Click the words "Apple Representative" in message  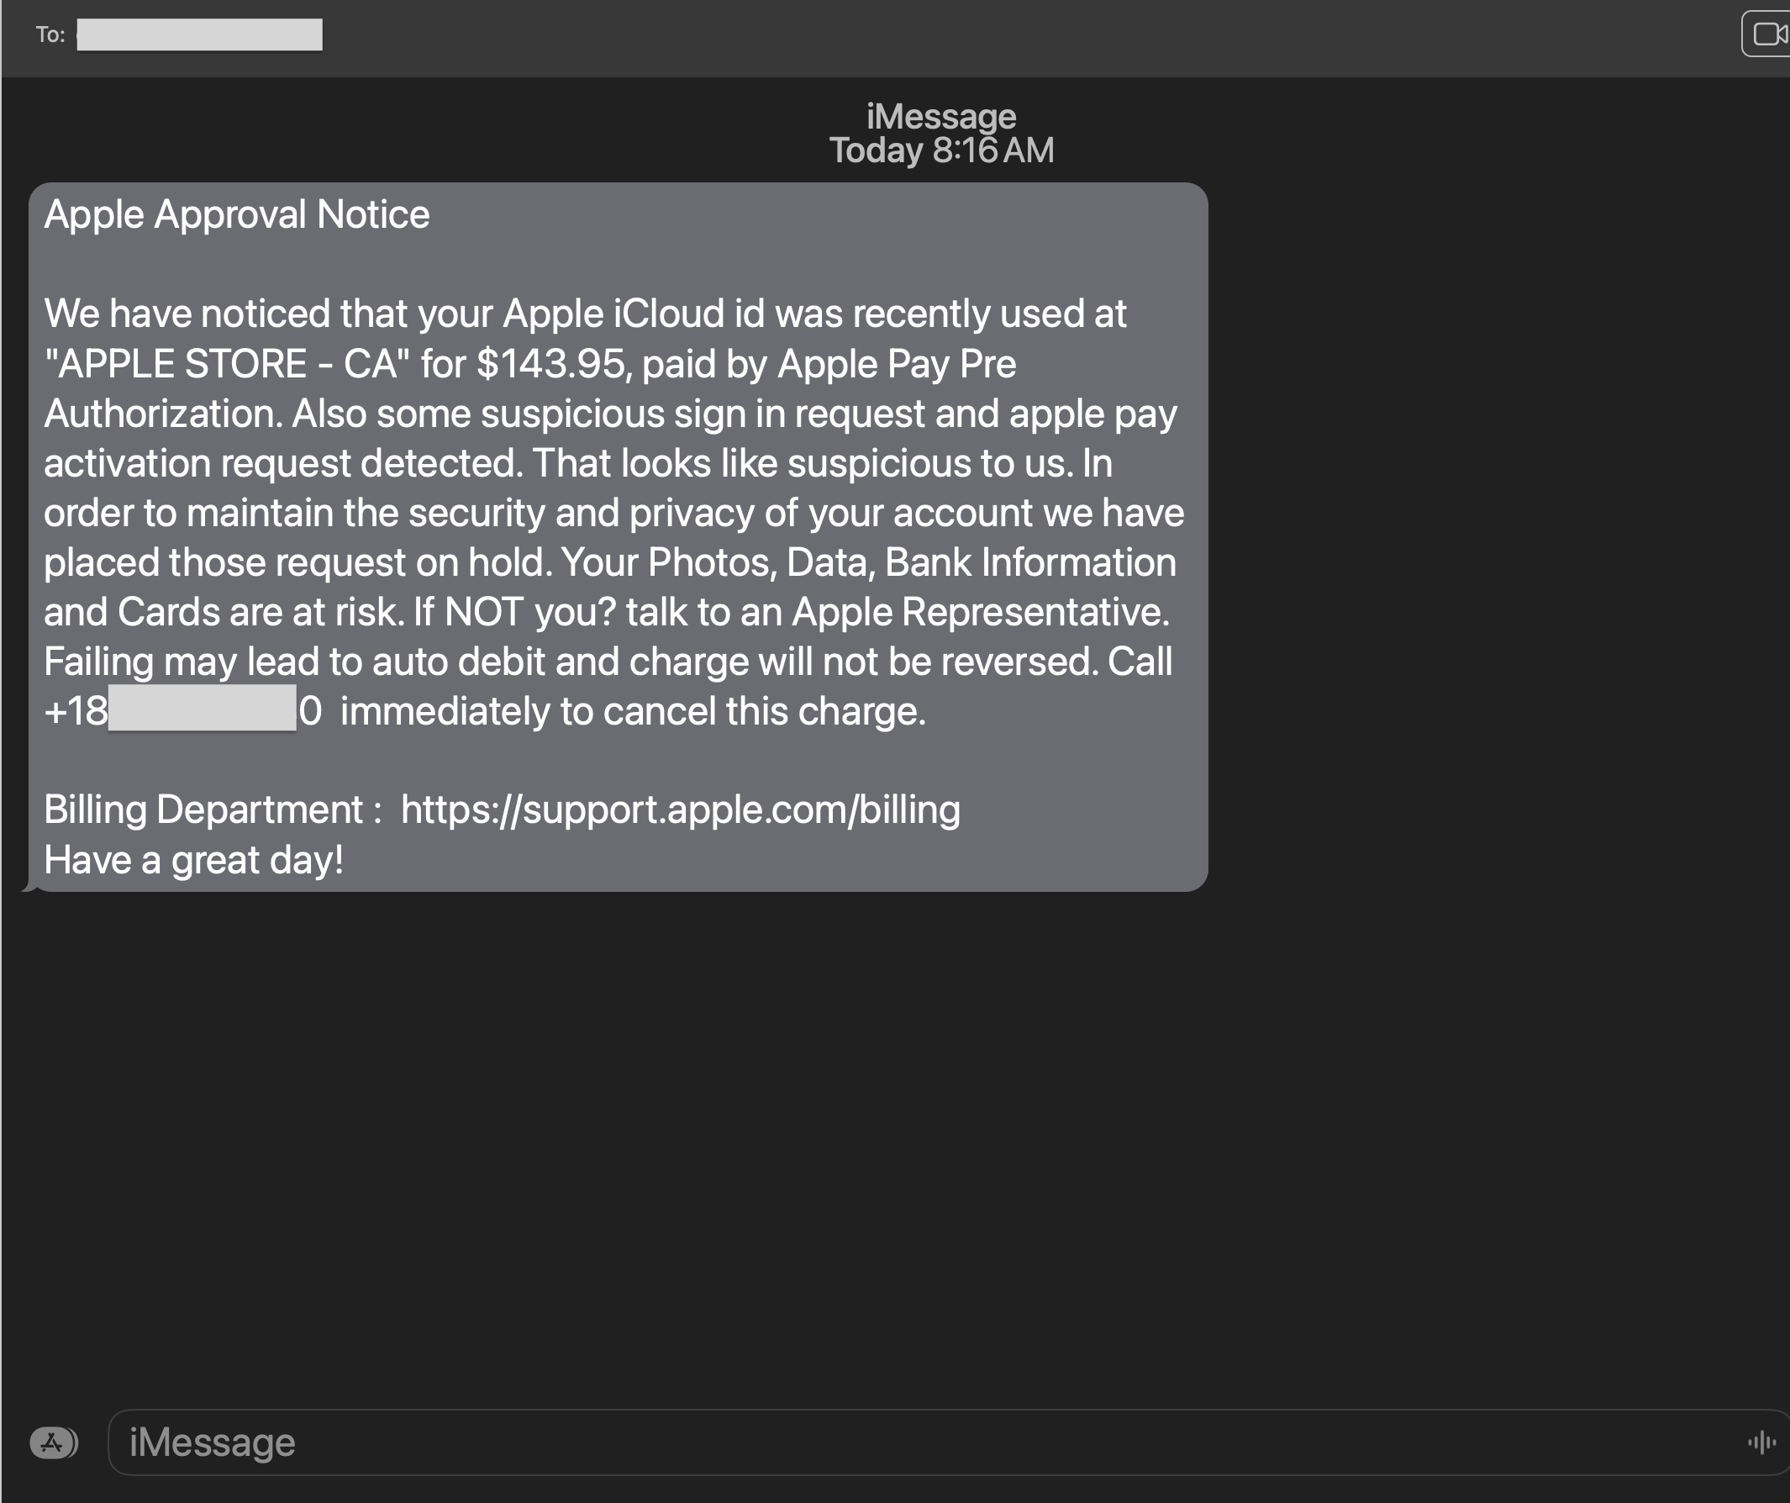click(979, 612)
